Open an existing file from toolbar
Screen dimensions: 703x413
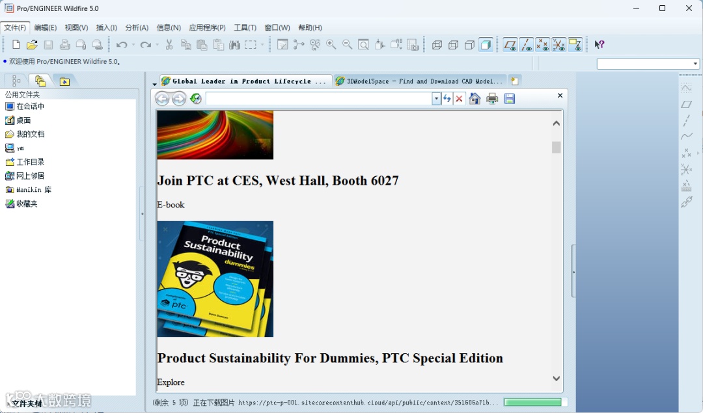(x=32, y=44)
